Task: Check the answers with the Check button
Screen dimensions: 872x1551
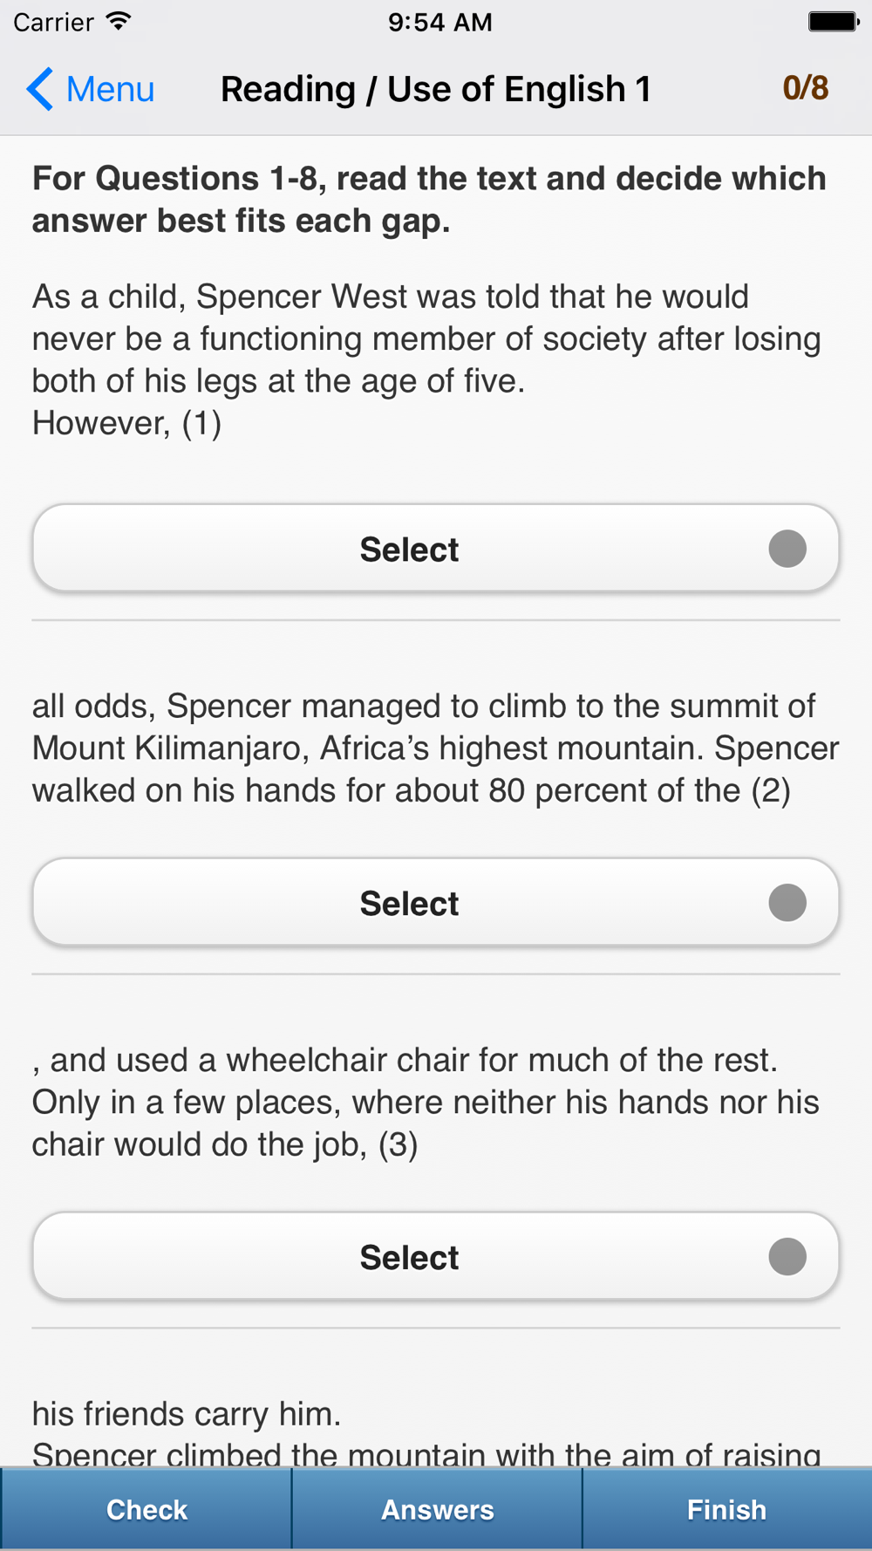Action: pos(146,1509)
